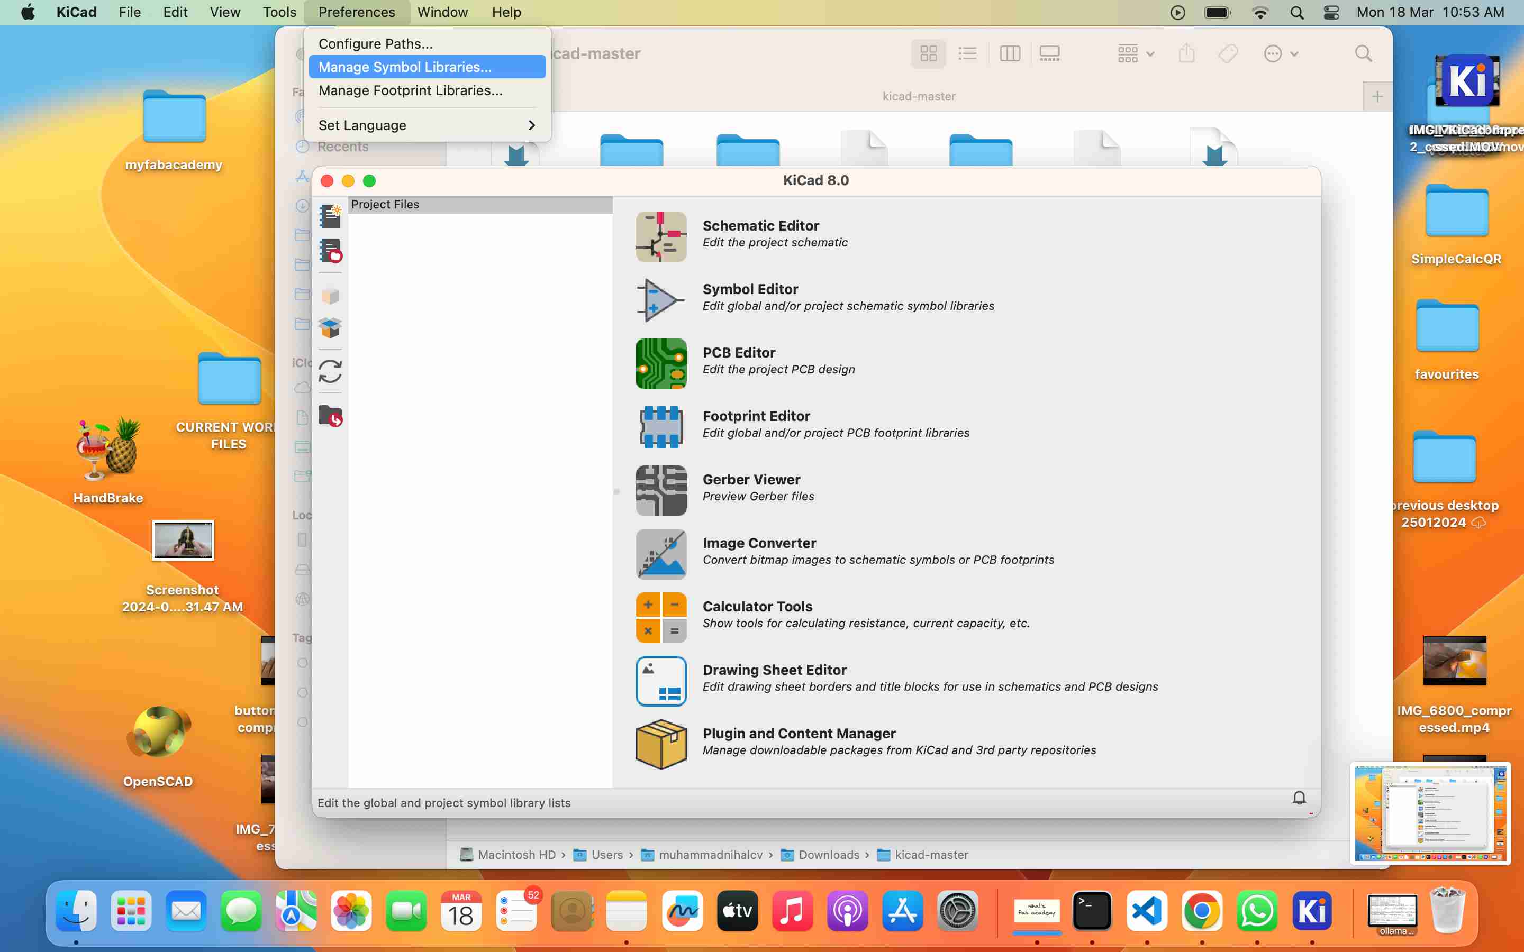Open the Help menu

506,12
